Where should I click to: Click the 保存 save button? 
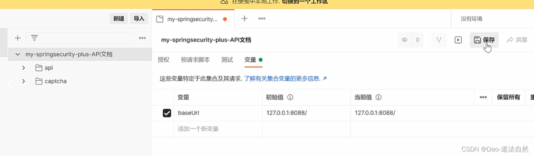(x=484, y=40)
